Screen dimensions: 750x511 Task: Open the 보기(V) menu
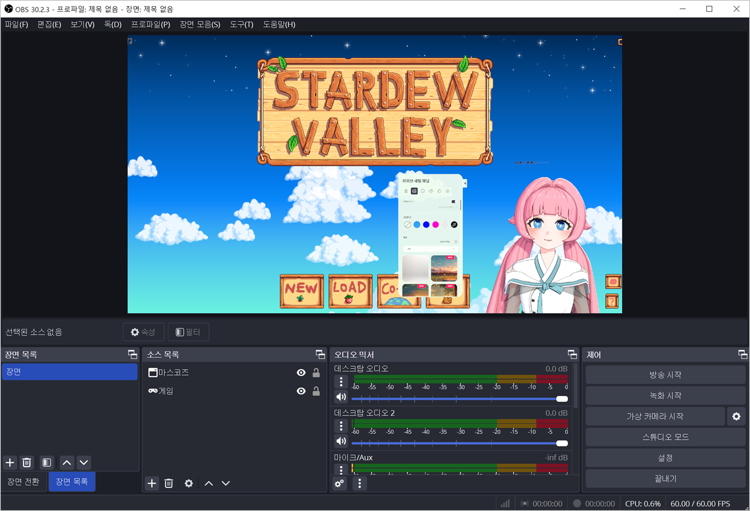point(82,25)
